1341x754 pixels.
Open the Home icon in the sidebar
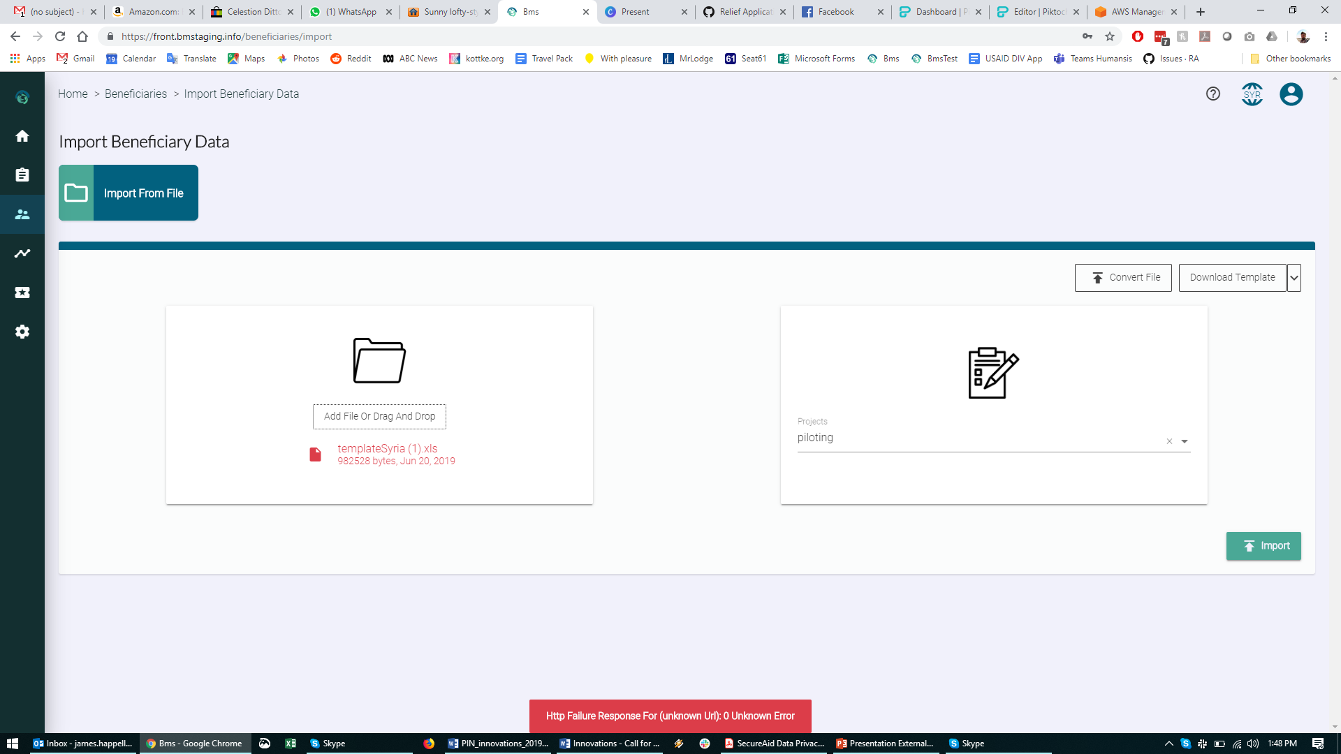(x=22, y=136)
